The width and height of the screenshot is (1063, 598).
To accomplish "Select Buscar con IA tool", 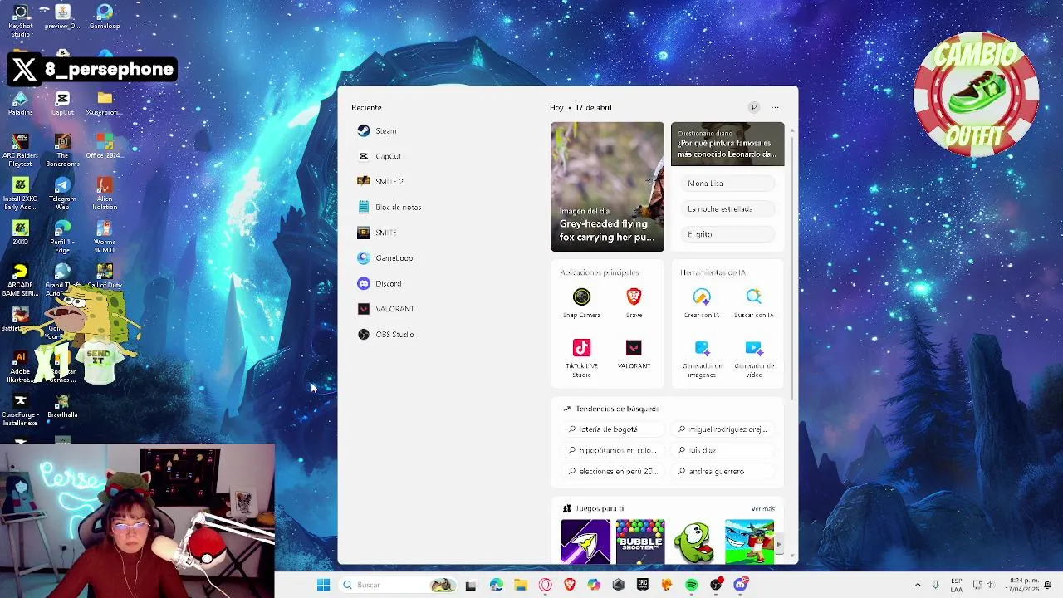I will 753,302.
